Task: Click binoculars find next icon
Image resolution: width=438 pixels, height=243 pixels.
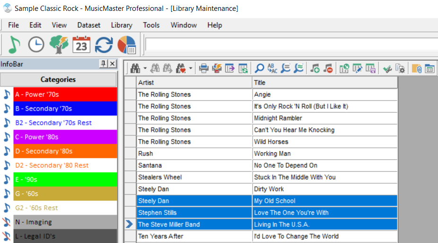Action: pyautogui.click(x=167, y=68)
